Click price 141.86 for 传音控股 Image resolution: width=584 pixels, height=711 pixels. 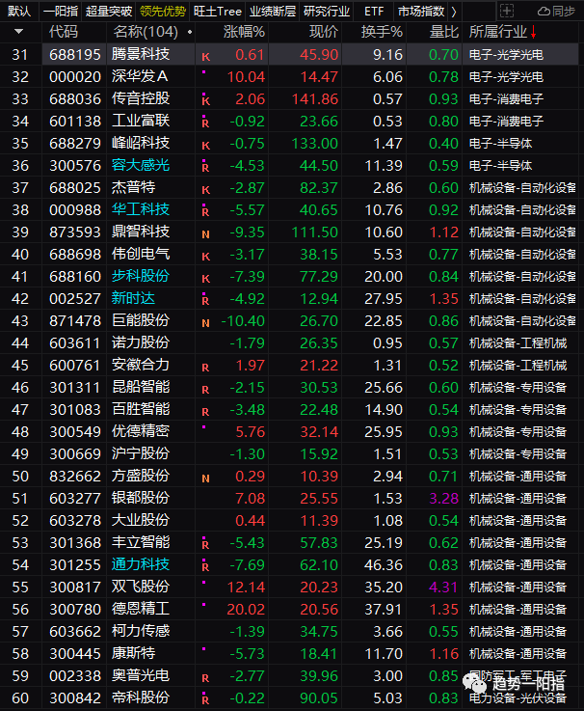coord(315,99)
